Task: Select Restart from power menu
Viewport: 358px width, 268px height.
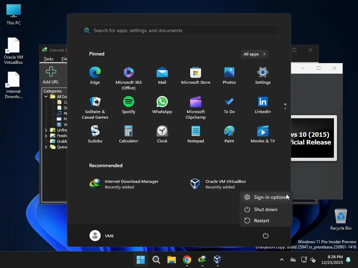Action: click(266, 221)
